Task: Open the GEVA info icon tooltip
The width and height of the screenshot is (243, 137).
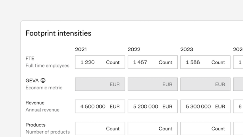Action: point(43,81)
